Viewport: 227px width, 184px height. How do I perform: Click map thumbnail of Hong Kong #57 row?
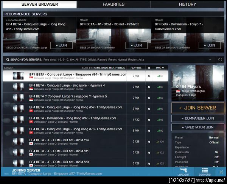18,109
